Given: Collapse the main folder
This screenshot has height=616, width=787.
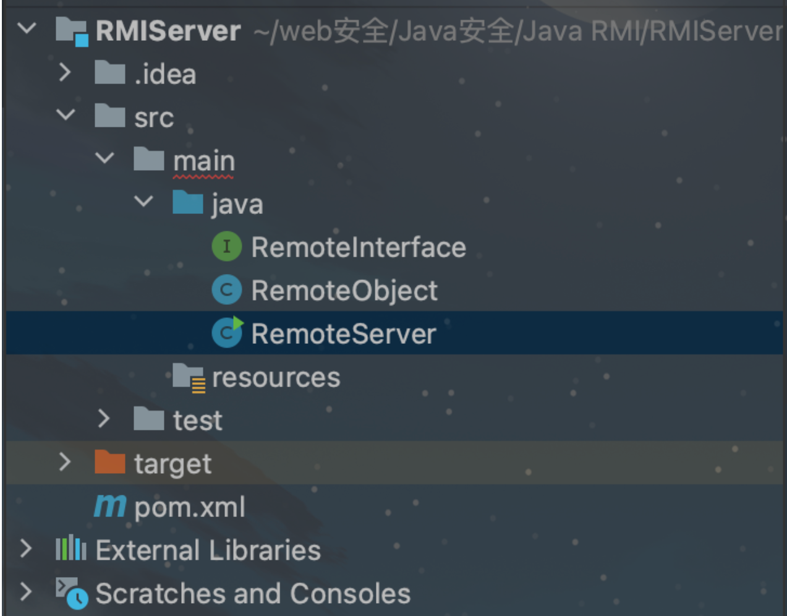Looking at the screenshot, I should [104, 160].
